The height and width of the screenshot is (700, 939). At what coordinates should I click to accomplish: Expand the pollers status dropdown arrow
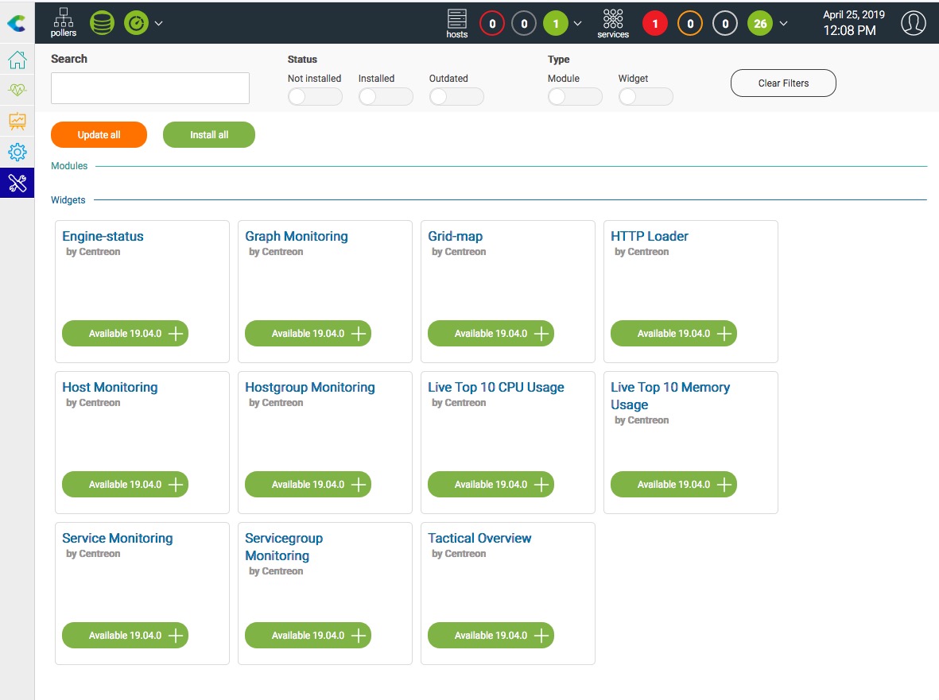(159, 24)
